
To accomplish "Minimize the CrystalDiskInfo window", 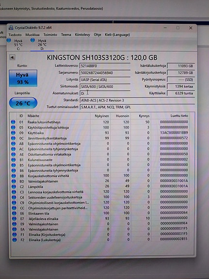I will tap(165, 28).
